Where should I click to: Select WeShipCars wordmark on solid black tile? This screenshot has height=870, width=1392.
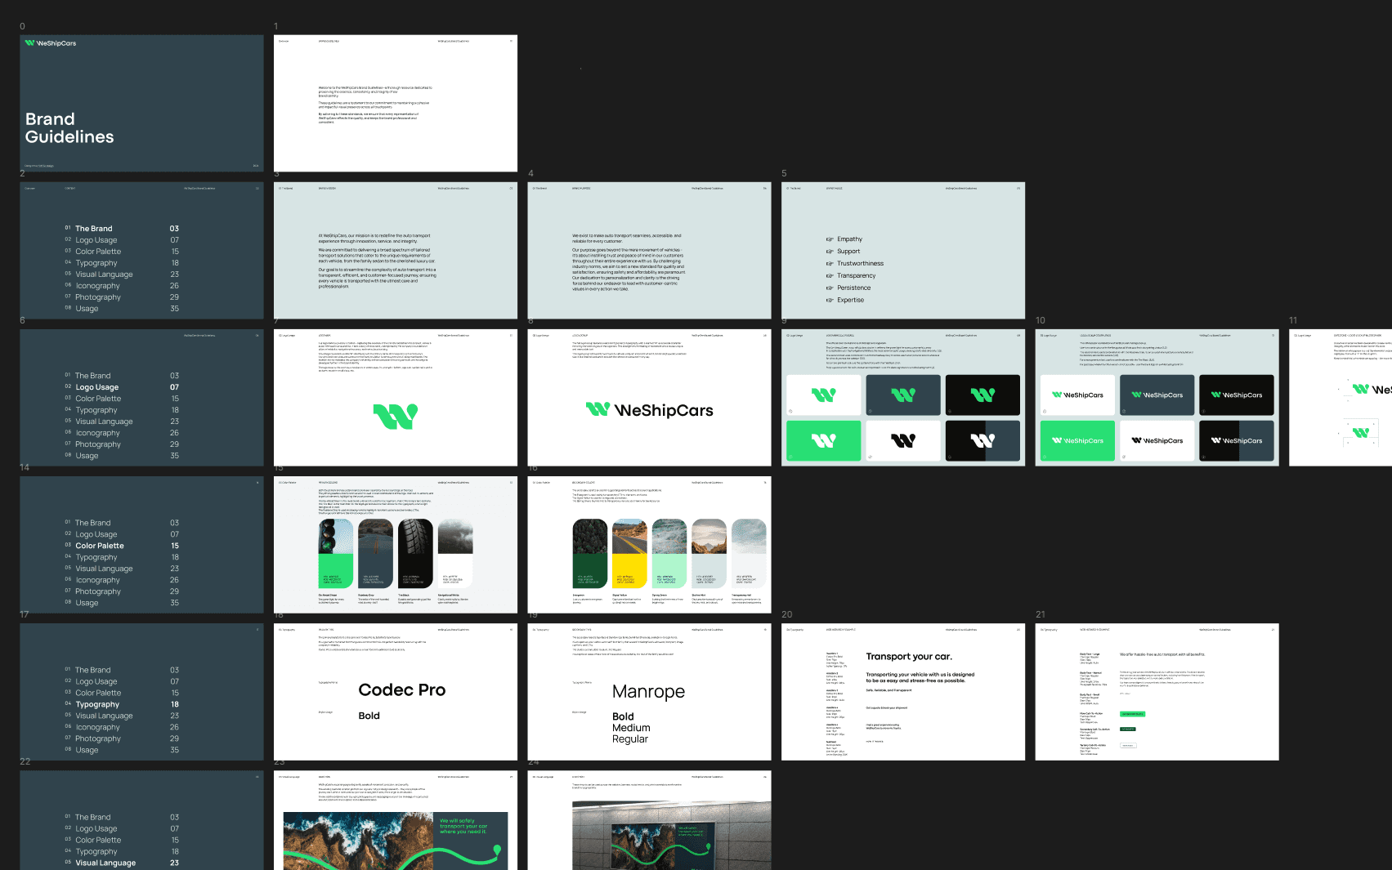(x=1237, y=395)
